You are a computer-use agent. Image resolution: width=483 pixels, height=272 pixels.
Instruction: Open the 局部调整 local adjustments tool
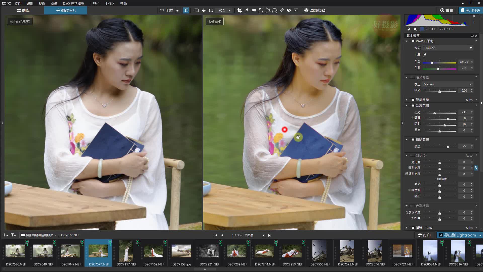[315, 10]
